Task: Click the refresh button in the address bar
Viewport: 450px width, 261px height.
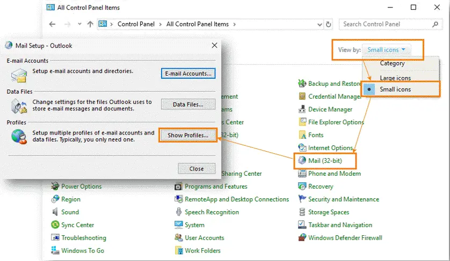Action: coord(329,24)
